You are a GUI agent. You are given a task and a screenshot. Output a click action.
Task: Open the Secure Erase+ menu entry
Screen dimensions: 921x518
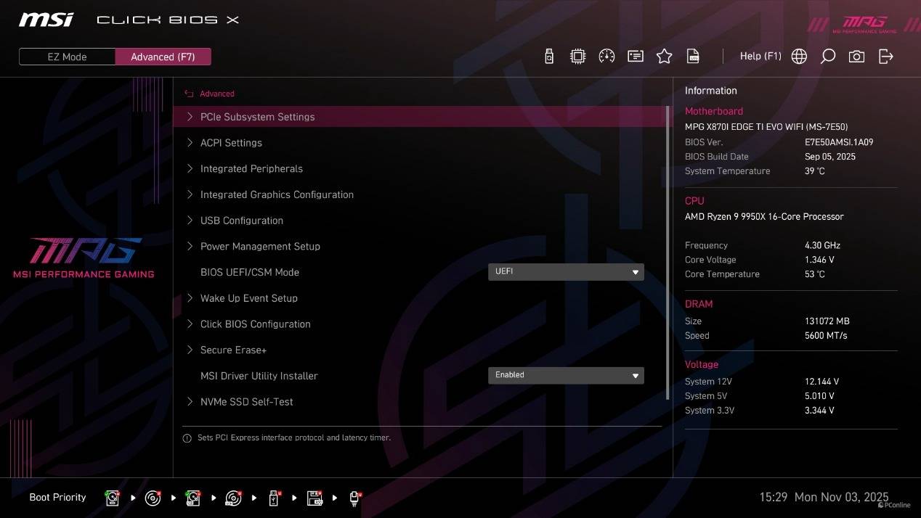click(x=233, y=350)
